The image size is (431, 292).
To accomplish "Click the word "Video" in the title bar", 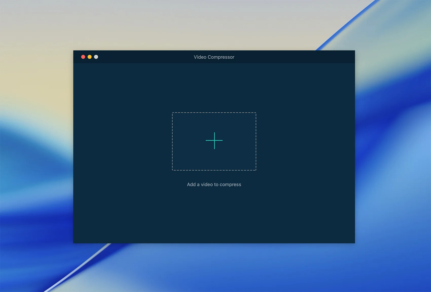I will (x=200, y=57).
